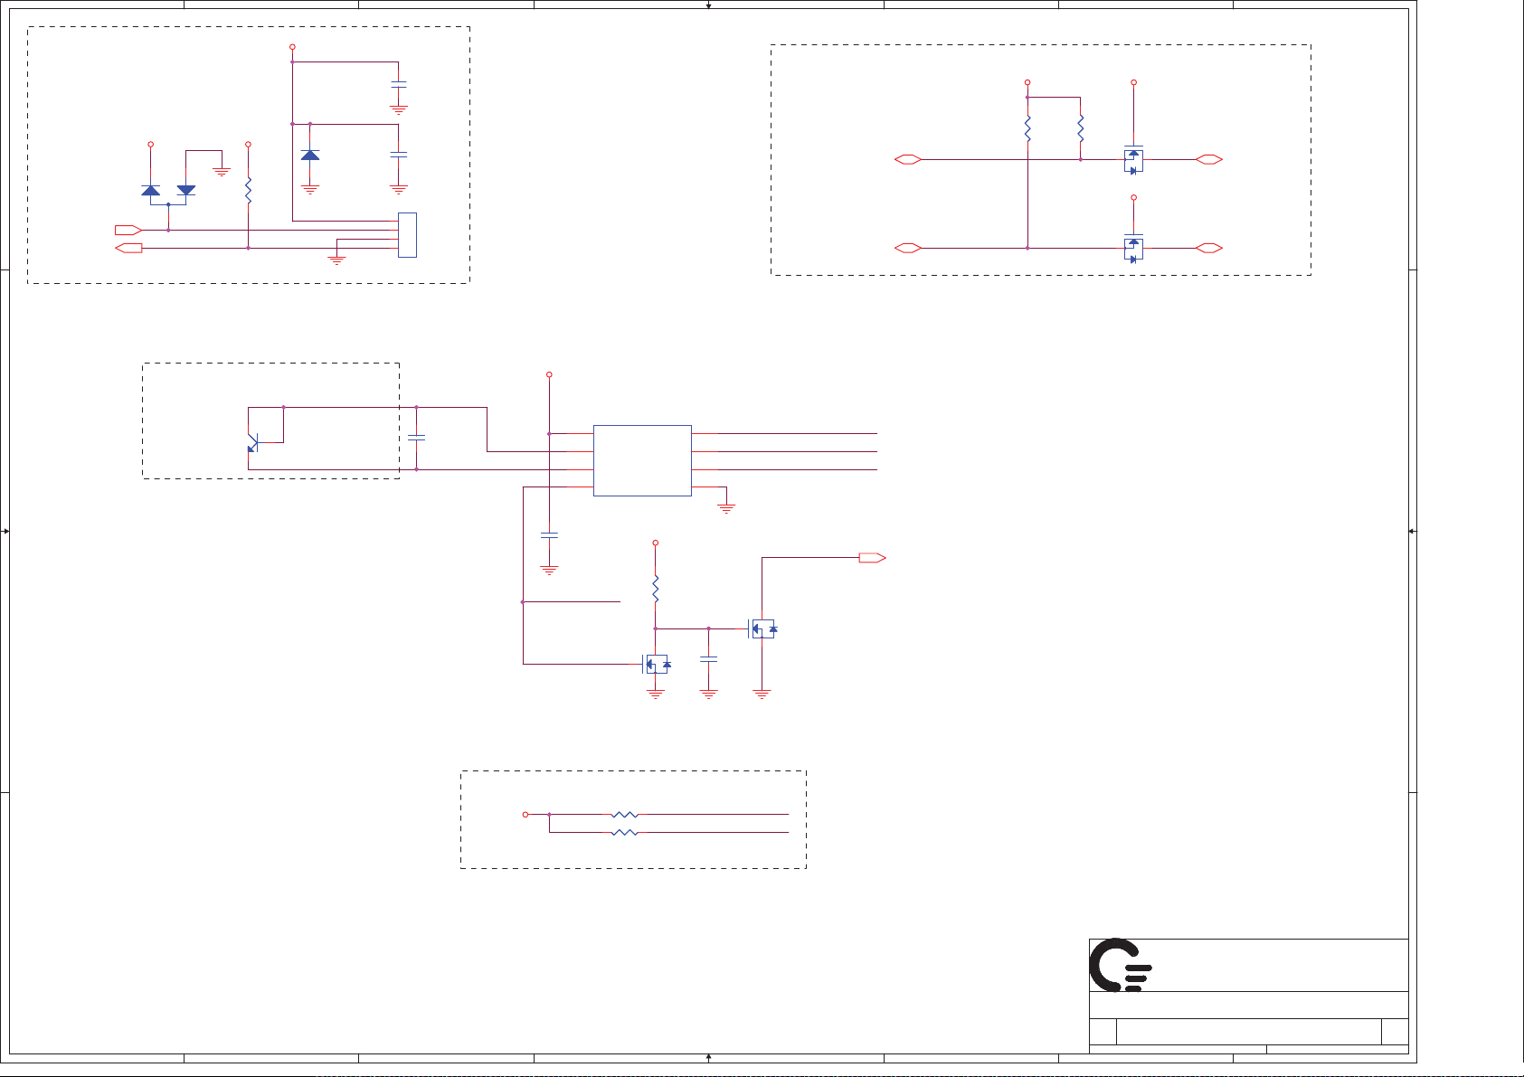This screenshot has height=1077, width=1524.
Task: Select the left pull-up resistor in the top-right block
Action: (1027, 128)
